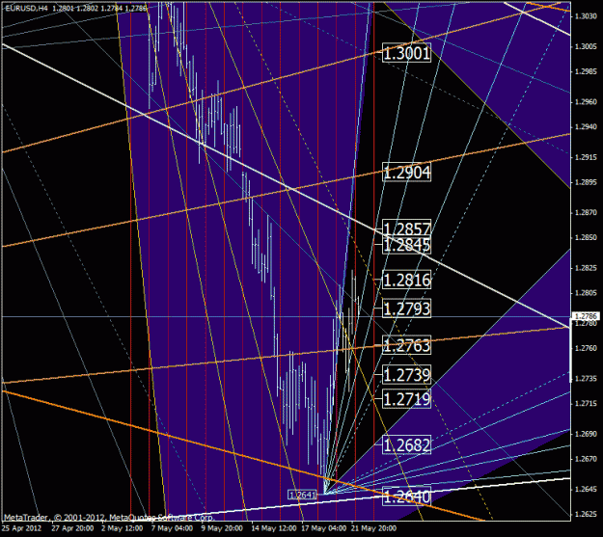
Task: Click the 21 May 20:00 time label
Action: pyautogui.click(x=373, y=528)
